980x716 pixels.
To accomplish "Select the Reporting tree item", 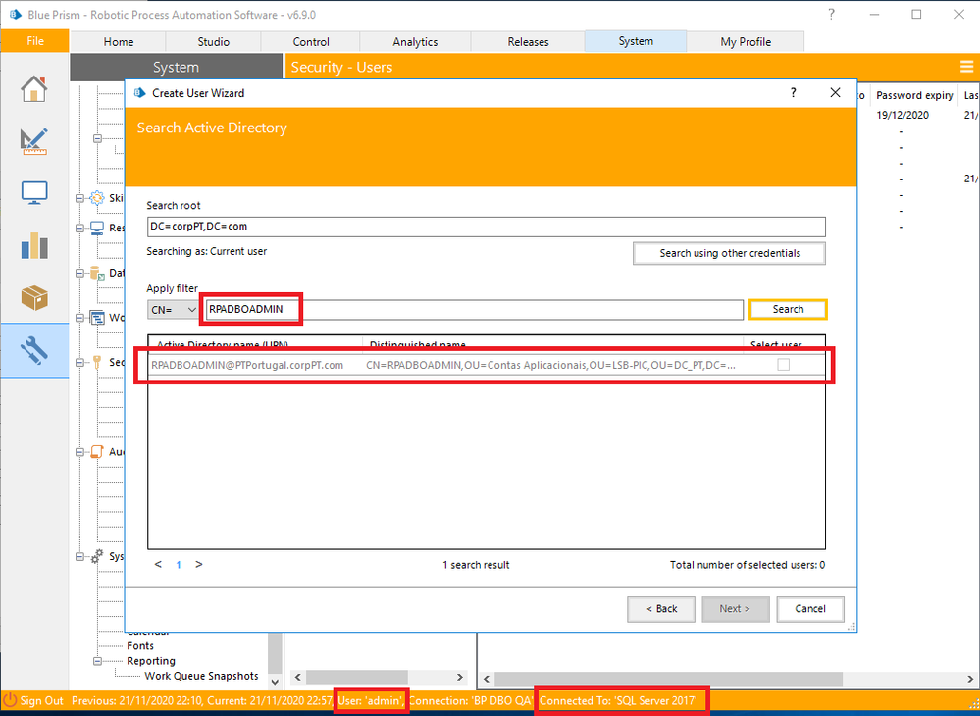I will pos(151,661).
